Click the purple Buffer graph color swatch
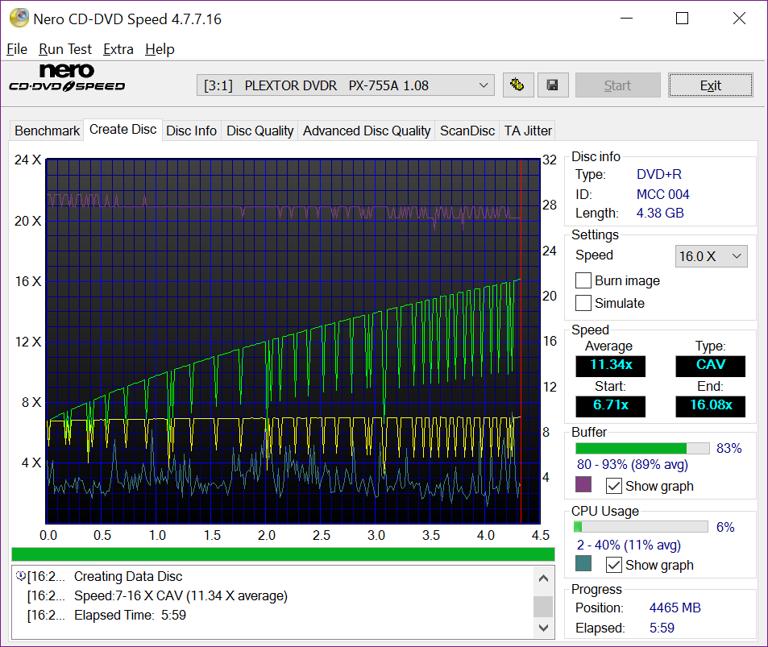Image resolution: width=768 pixels, height=647 pixels. pyautogui.click(x=583, y=485)
